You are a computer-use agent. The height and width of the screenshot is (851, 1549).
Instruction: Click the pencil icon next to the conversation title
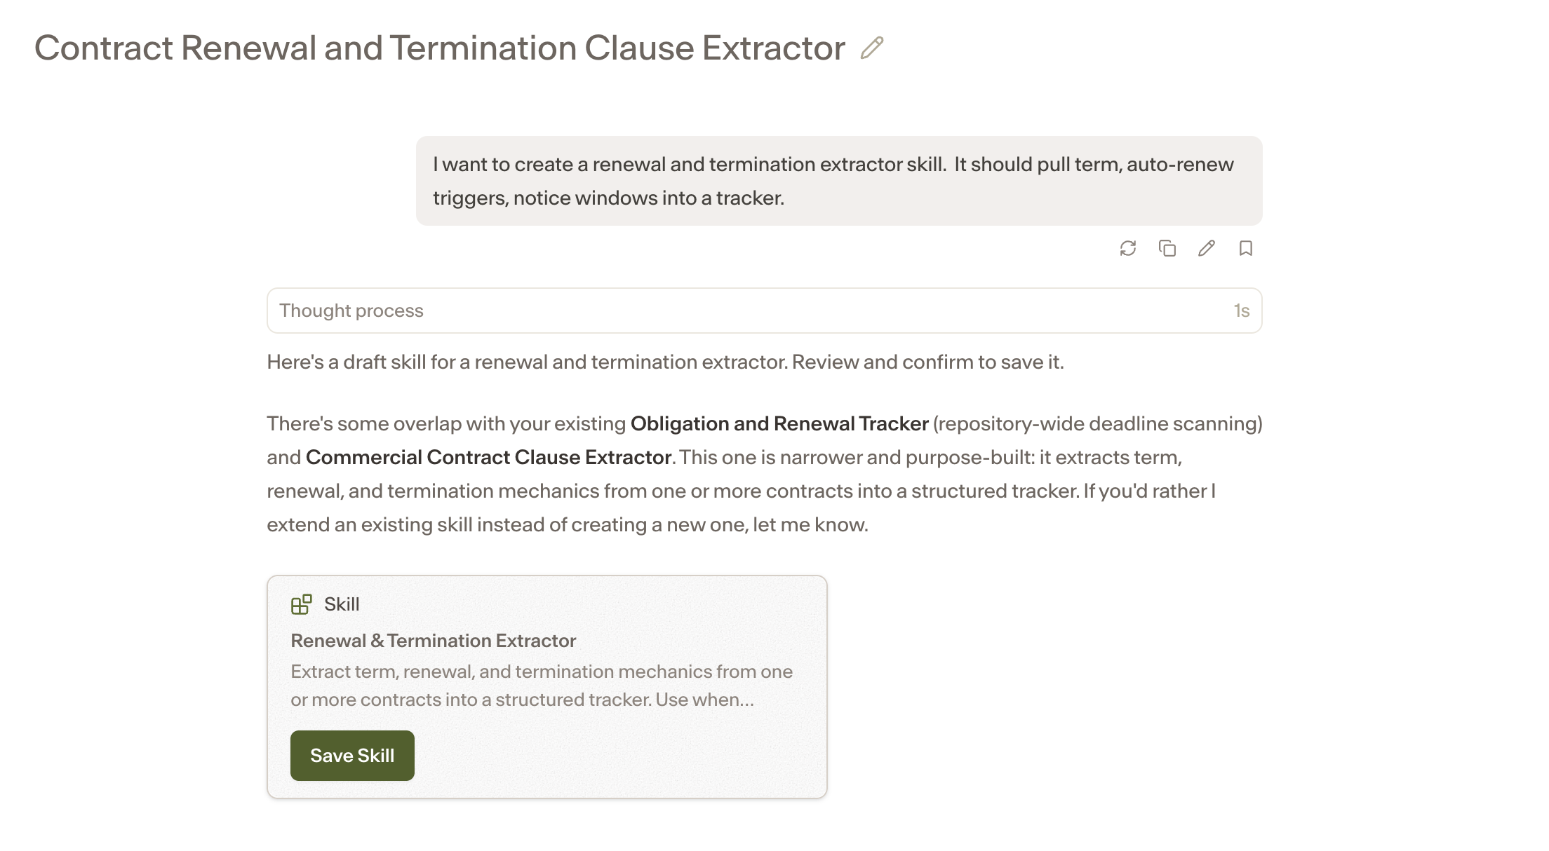[872, 48]
